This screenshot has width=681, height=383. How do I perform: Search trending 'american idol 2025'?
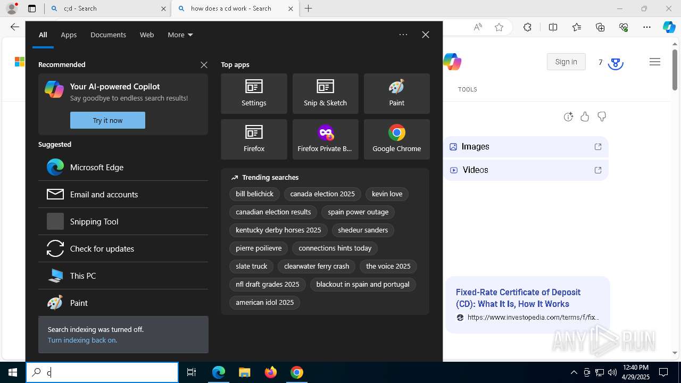(265, 303)
